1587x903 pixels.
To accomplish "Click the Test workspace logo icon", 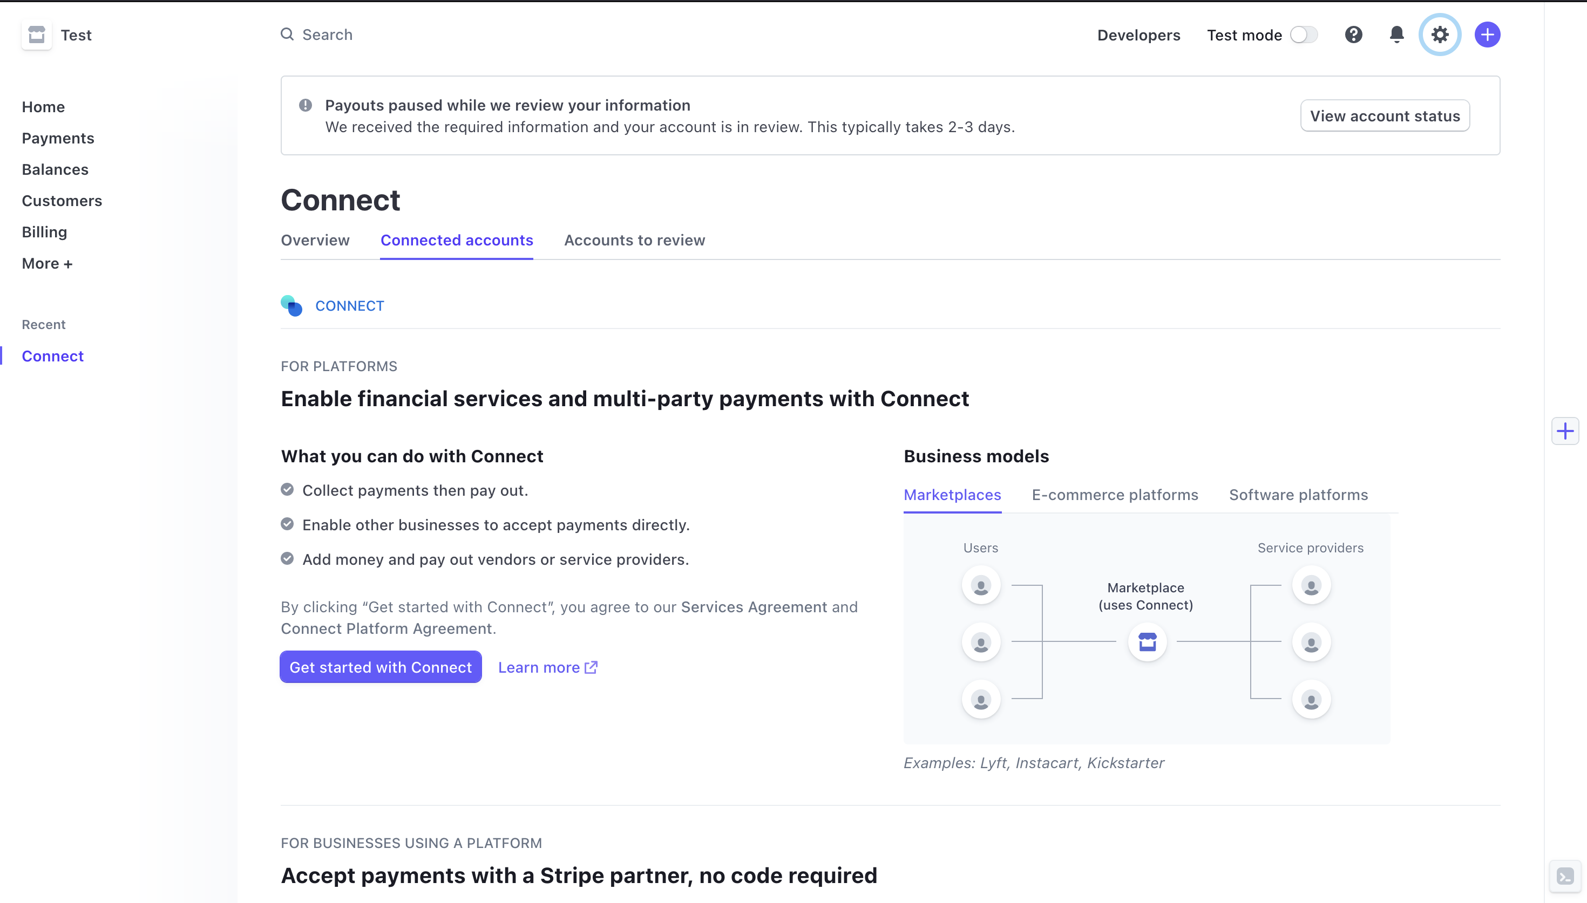I will click(x=36, y=35).
